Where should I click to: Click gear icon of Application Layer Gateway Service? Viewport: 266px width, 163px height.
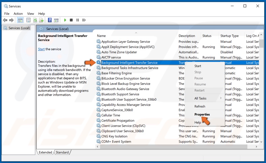tap(99, 41)
